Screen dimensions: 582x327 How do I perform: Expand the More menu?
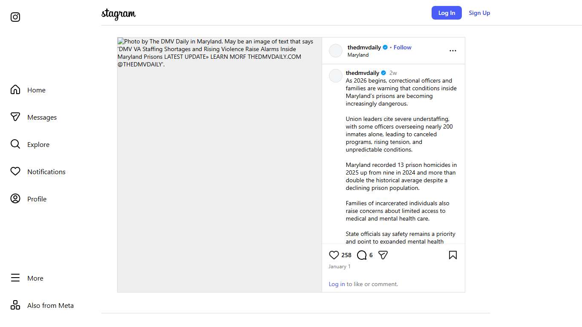pyautogui.click(x=15, y=278)
